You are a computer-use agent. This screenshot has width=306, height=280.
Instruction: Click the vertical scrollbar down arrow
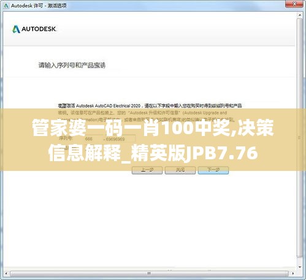pyautogui.click(x=300, y=267)
